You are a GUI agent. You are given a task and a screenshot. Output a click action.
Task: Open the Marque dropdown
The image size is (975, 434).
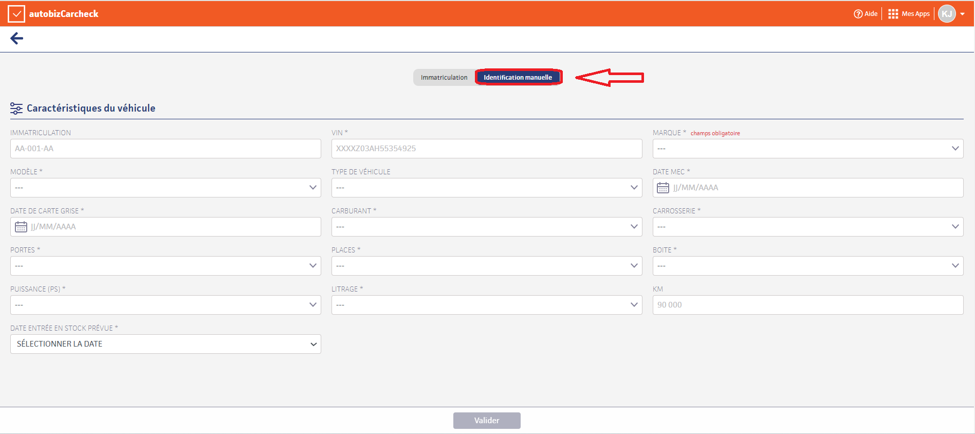808,149
